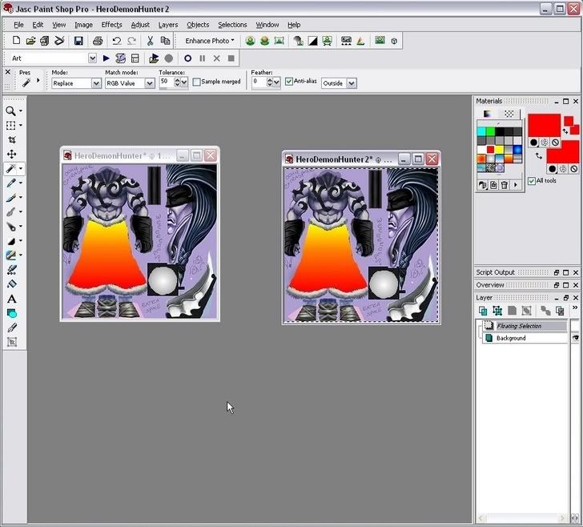Screen dimensions: 583x527
Task: Swap the small foreground and background colors
Action: pyautogui.click(x=565, y=131)
